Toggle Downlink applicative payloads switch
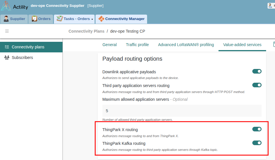The height and width of the screenshot is (160, 275). click(x=257, y=72)
